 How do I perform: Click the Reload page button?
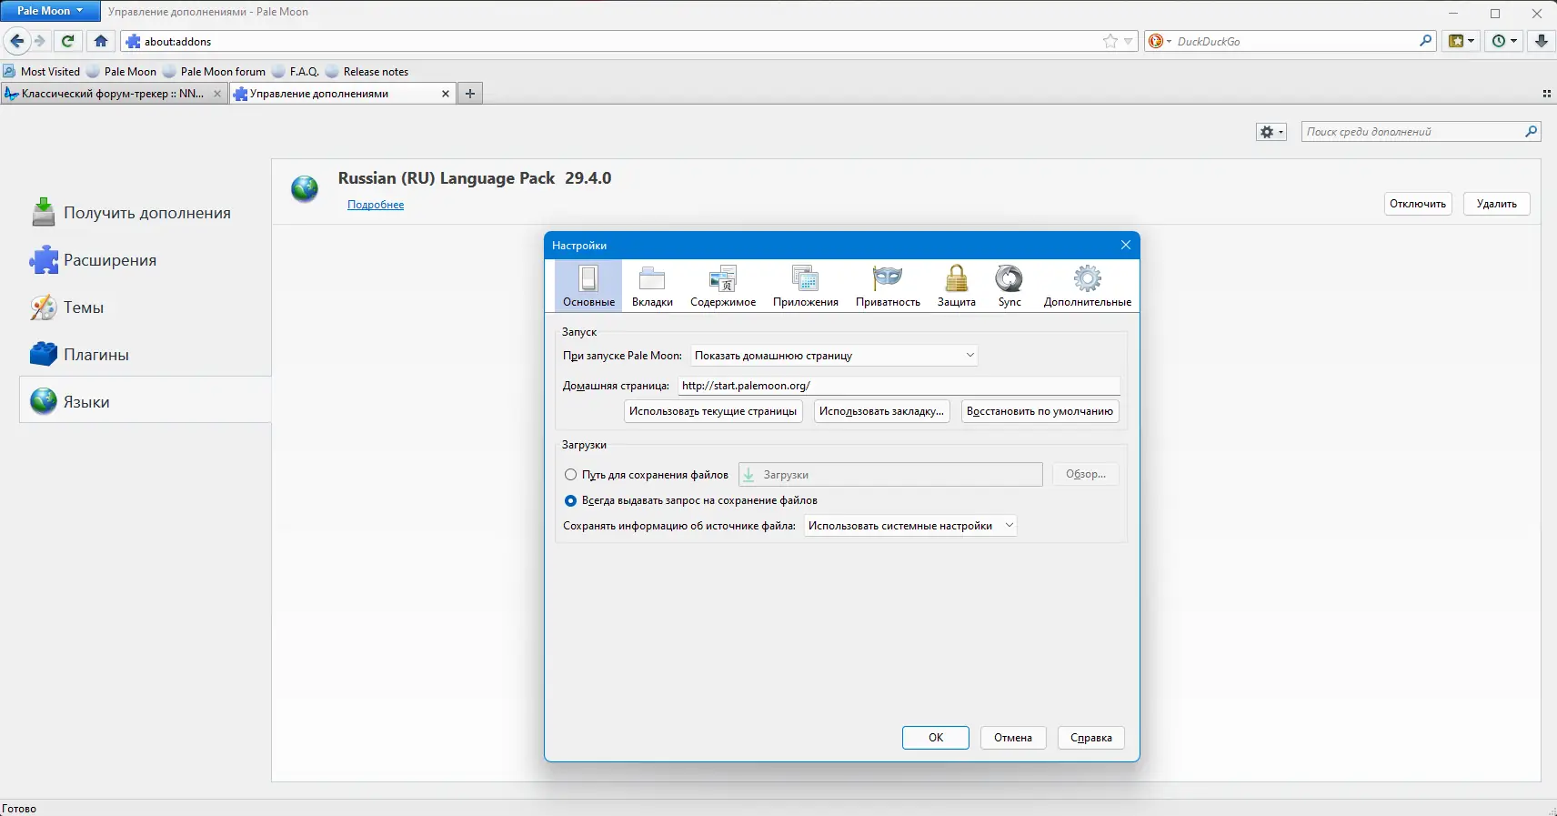67,41
